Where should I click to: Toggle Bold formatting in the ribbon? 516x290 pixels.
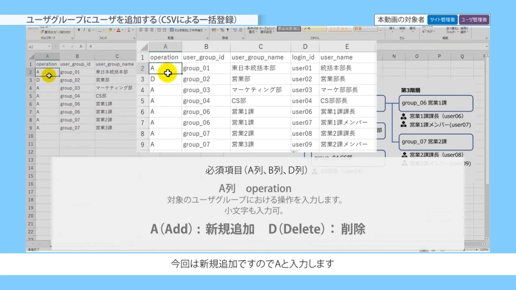click(79, 30)
